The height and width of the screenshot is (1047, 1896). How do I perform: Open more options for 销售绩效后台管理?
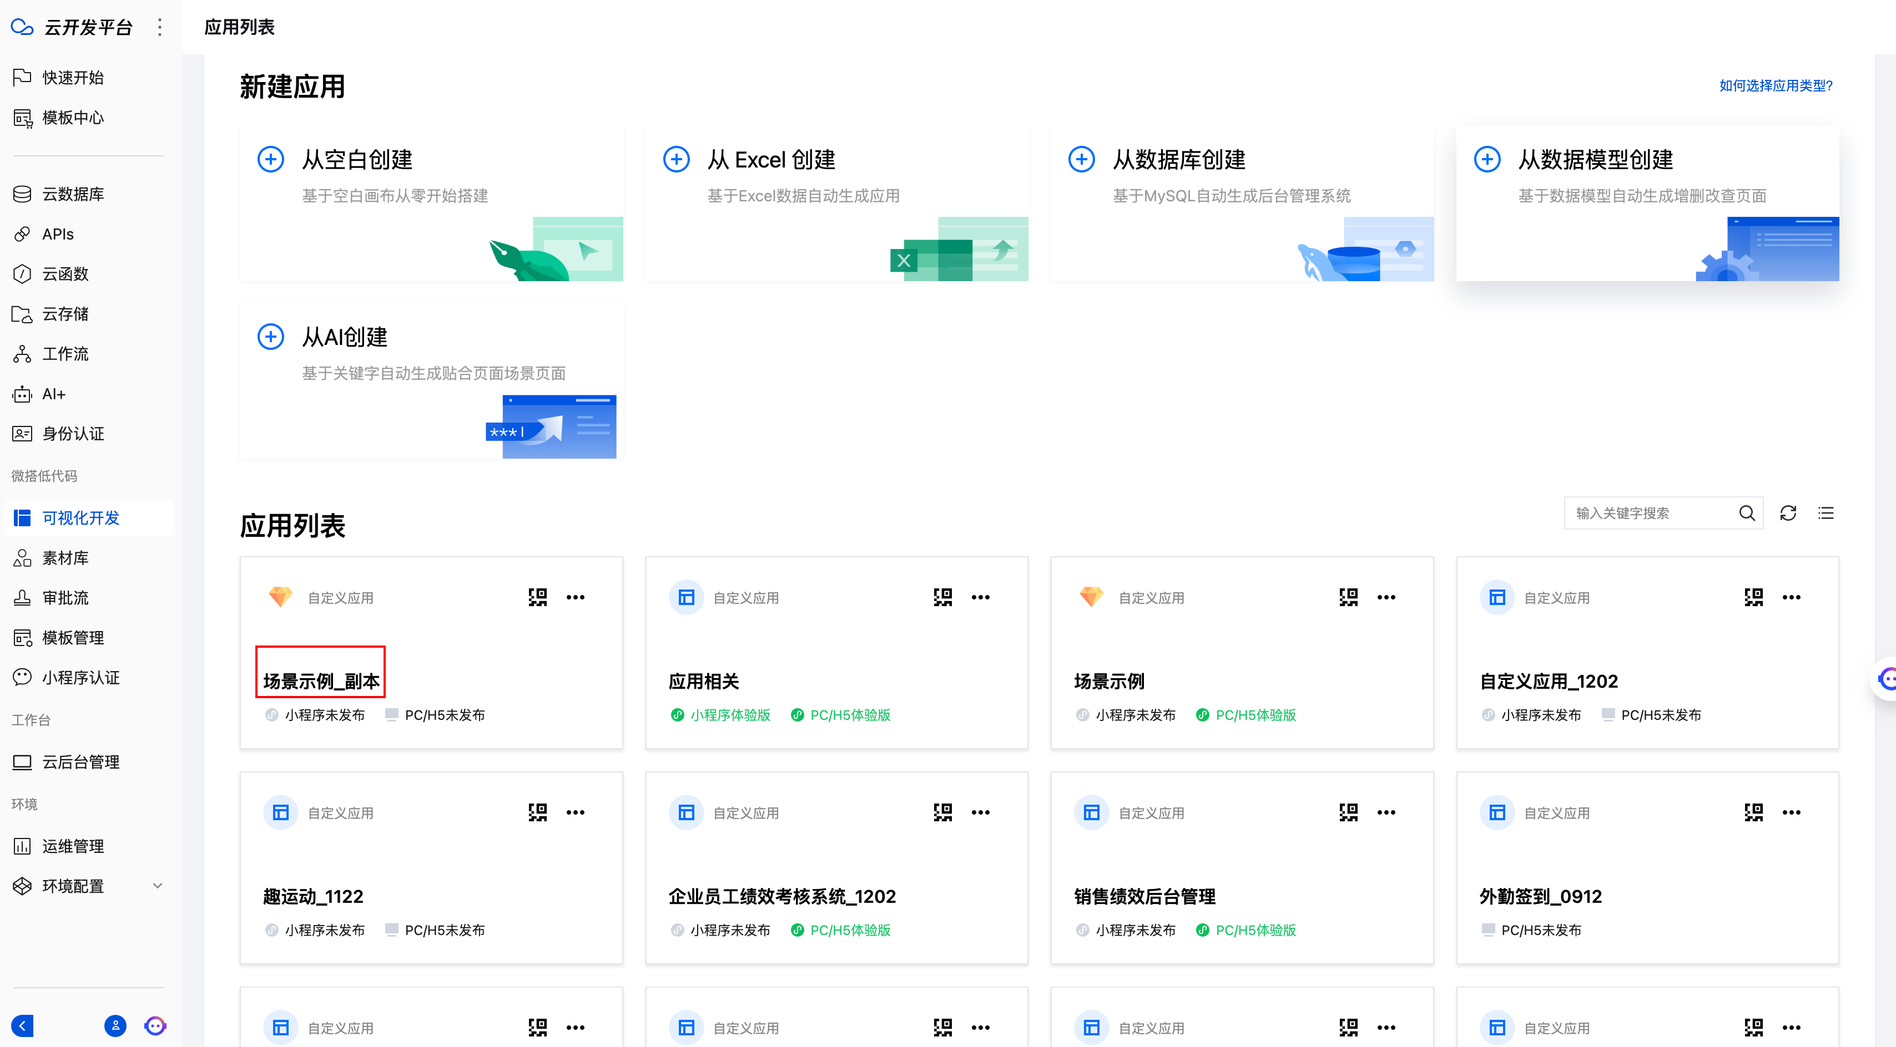click(1386, 812)
